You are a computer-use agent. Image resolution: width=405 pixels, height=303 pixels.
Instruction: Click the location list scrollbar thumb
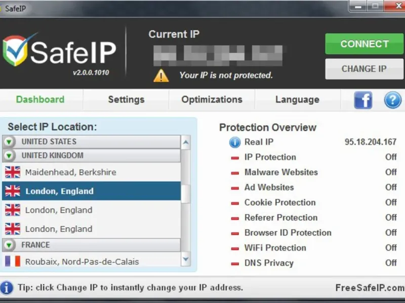point(186,194)
